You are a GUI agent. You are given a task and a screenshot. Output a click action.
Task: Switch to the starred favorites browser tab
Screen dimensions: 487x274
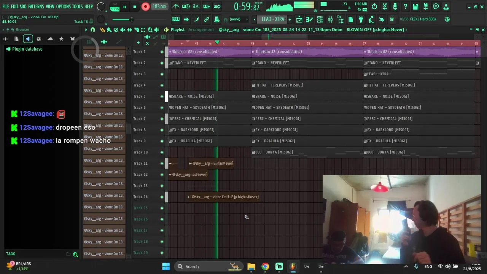click(61, 39)
